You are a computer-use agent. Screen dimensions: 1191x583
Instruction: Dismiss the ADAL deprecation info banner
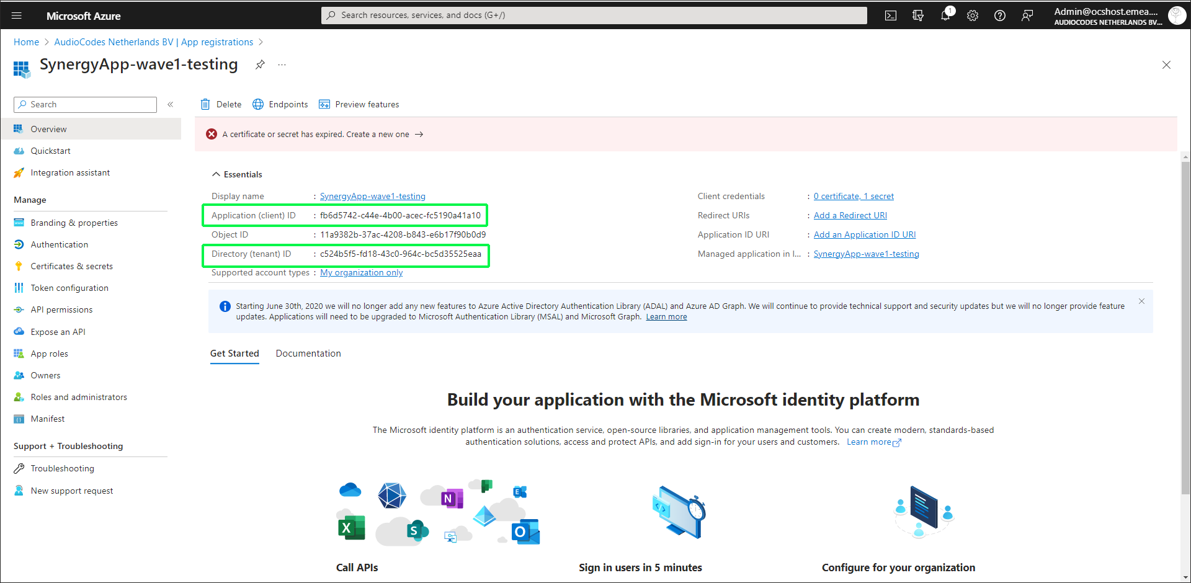tap(1141, 301)
